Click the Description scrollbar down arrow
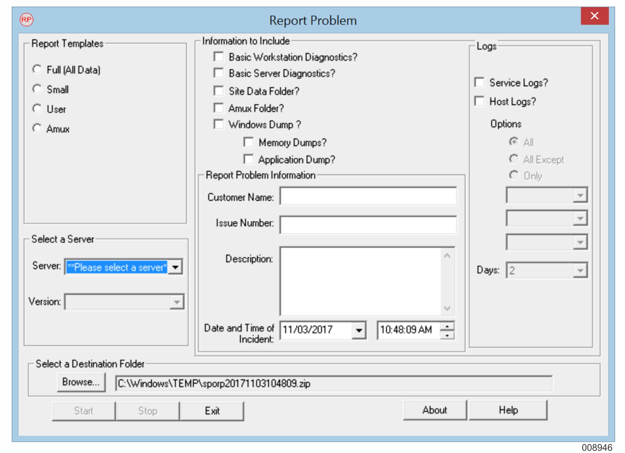 pos(447,308)
